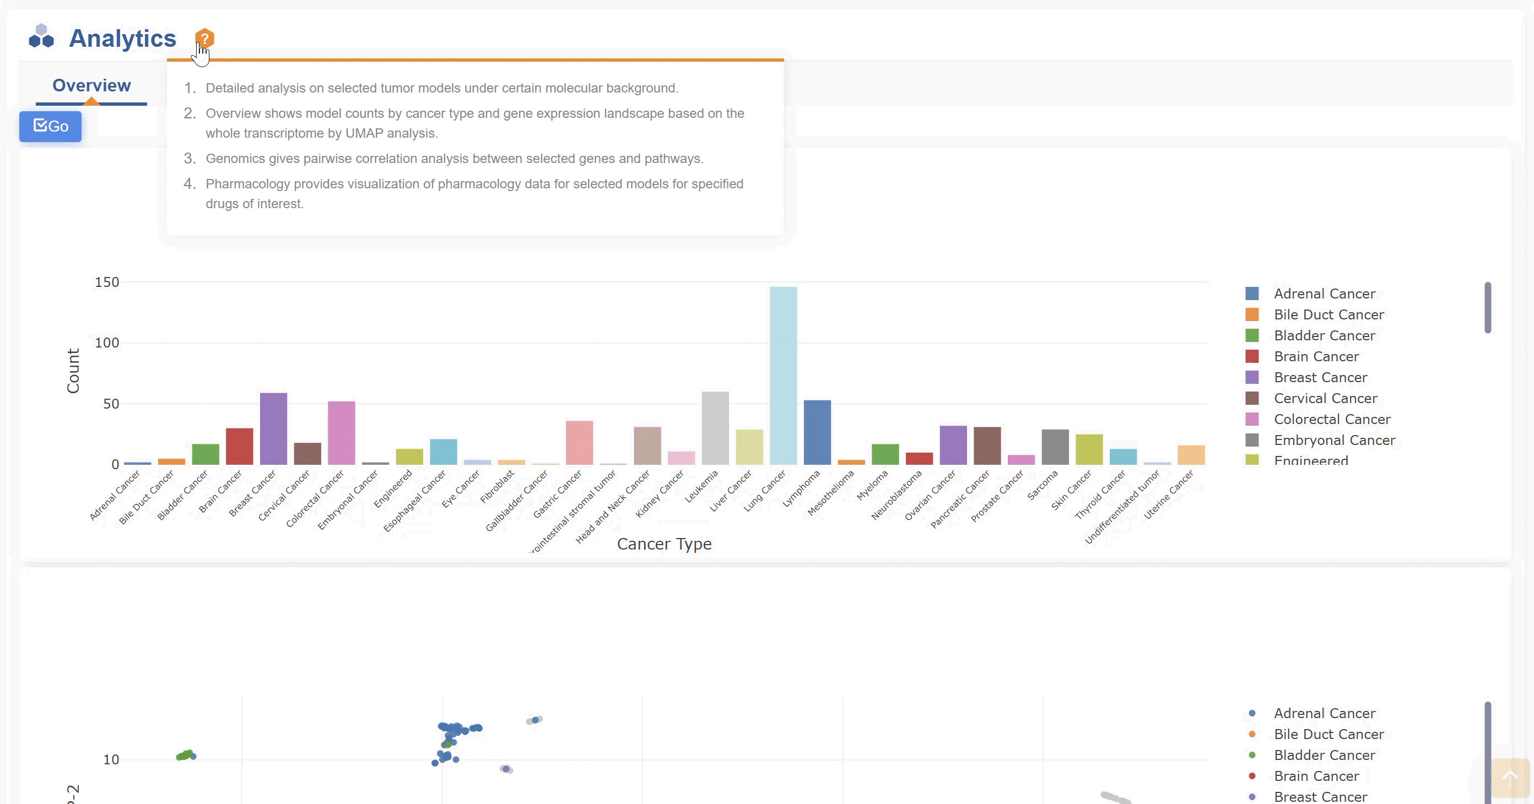Toggle Colorectal Cancer in the bar chart legend
Screen dimensions: 1534x804
(x=1332, y=419)
